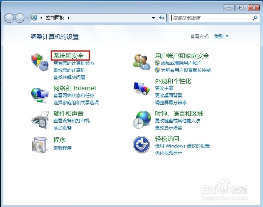Open 硬件和声音 category

pos(68,113)
